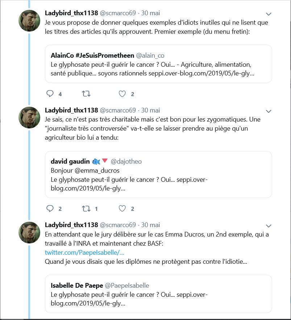The width and height of the screenshot is (291, 320).
Task: Open more options on the first tweet
Action: tap(269, 14)
